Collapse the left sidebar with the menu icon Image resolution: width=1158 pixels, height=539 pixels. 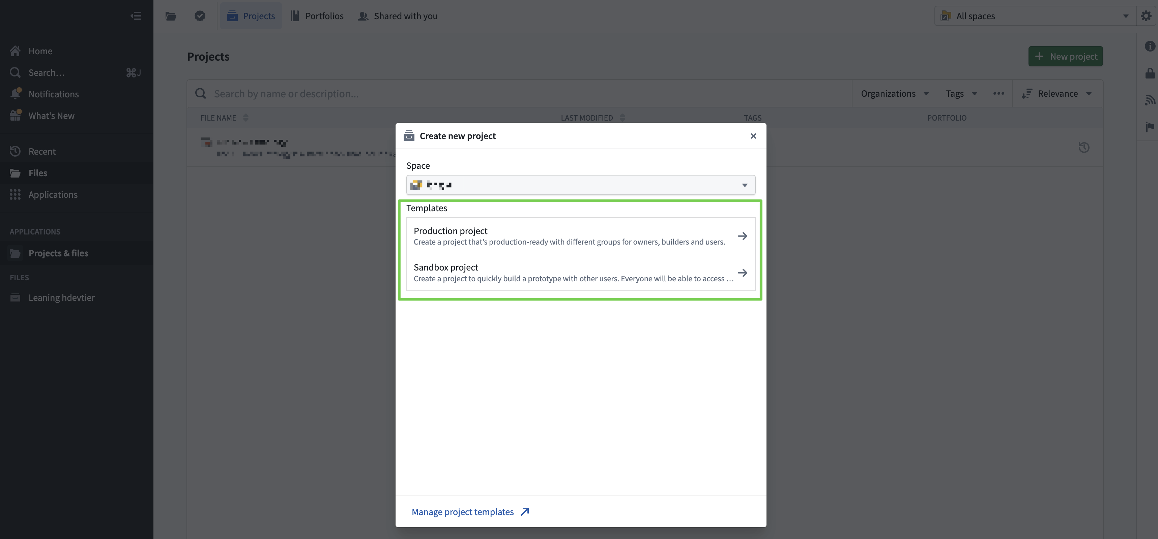(136, 16)
